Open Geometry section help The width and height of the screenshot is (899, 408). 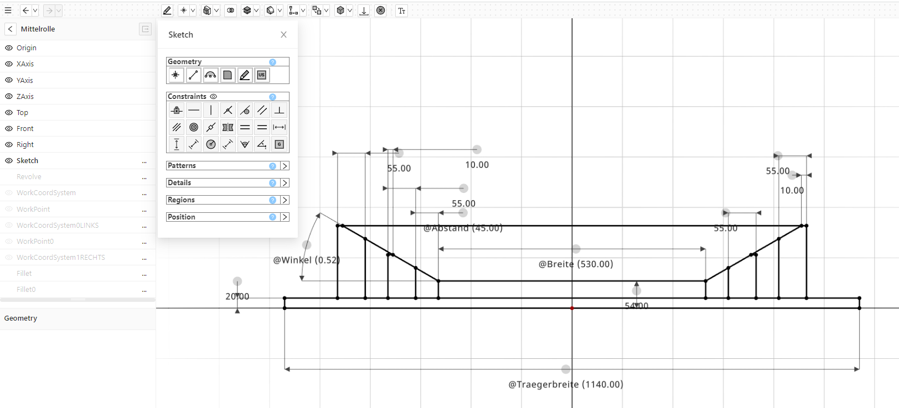[272, 62]
